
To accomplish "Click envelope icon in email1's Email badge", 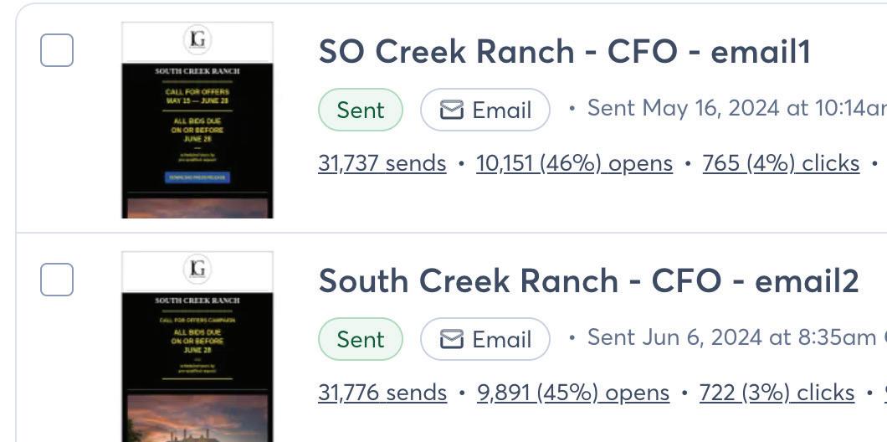I will [452, 110].
